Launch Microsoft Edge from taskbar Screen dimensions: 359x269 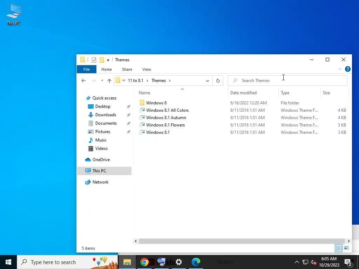pos(196,262)
